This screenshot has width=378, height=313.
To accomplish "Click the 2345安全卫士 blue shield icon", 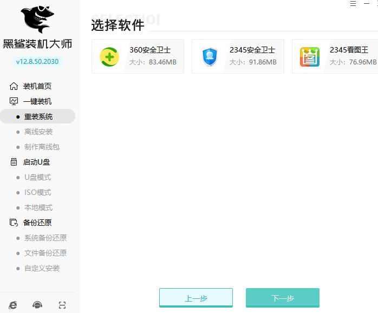I will coord(210,57).
